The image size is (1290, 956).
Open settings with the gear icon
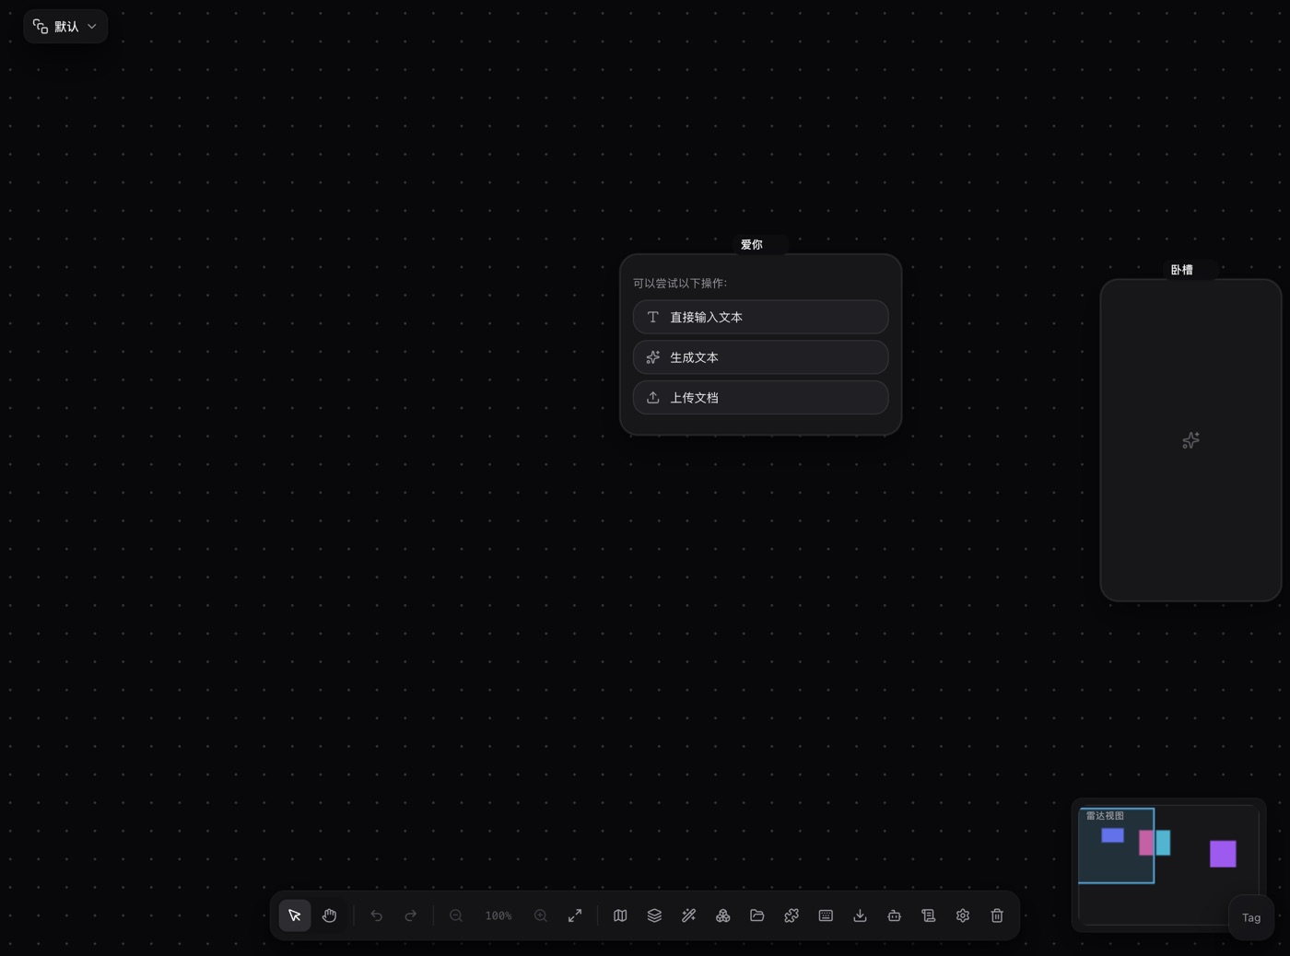pyautogui.click(x=963, y=915)
